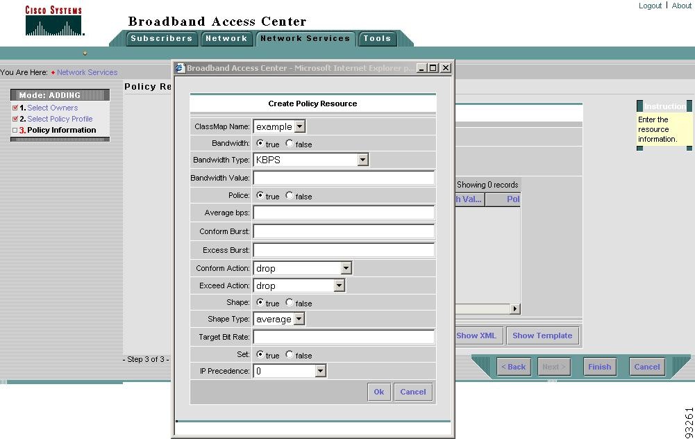The width and height of the screenshot is (695, 439).
Task: Click the disabled Next button in the wizard
Action: [554, 367]
